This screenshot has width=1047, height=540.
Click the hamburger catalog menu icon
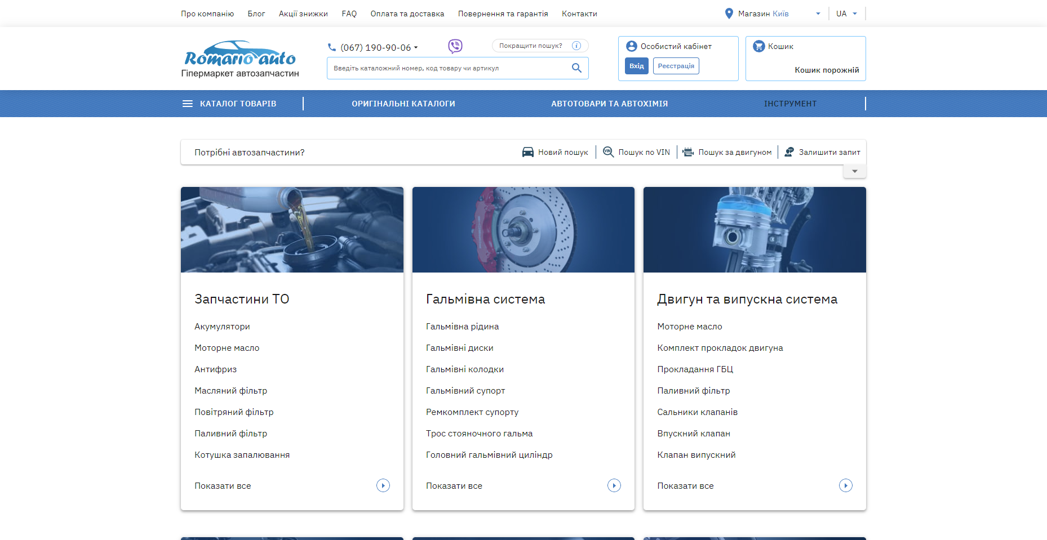(x=188, y=104)
